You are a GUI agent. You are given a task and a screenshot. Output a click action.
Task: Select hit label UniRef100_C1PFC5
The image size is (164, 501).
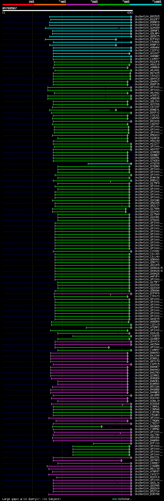tap(147, 364)
